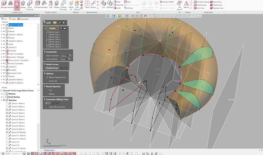Open the Start Constraint dropdown

tap(66, 55)
